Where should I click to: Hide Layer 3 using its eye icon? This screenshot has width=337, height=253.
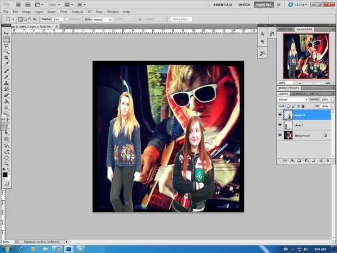(280, 115)
